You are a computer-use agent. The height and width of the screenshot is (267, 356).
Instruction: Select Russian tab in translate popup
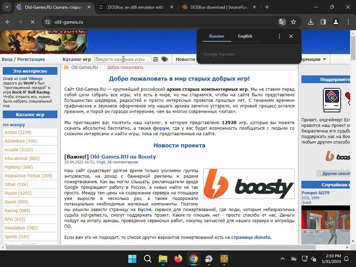(x=217, y=36)
